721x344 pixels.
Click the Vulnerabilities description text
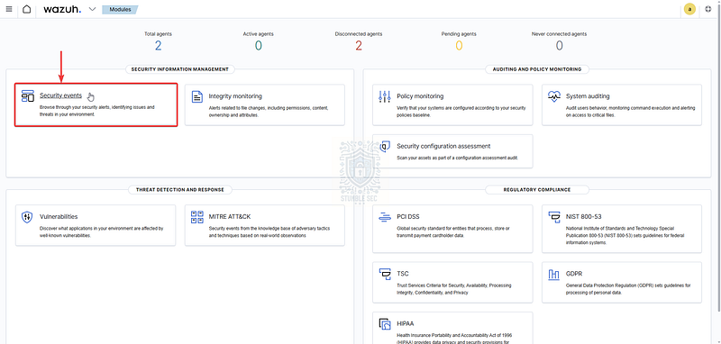[101, 232]
